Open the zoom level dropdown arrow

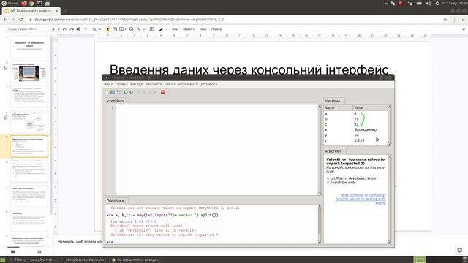point(100,29)
